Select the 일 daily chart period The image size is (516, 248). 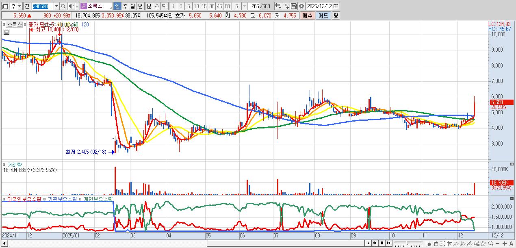117,6
